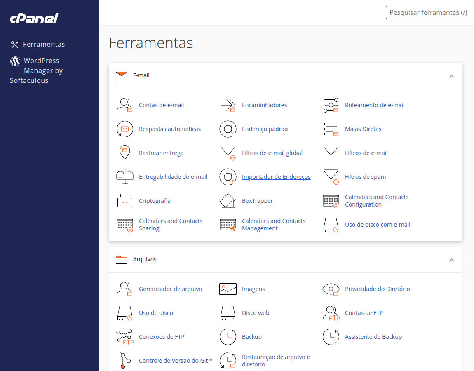This screenshot has width=474, height=371.
Task: Open the Respostas automáticas icon
Action: point(124,129)
